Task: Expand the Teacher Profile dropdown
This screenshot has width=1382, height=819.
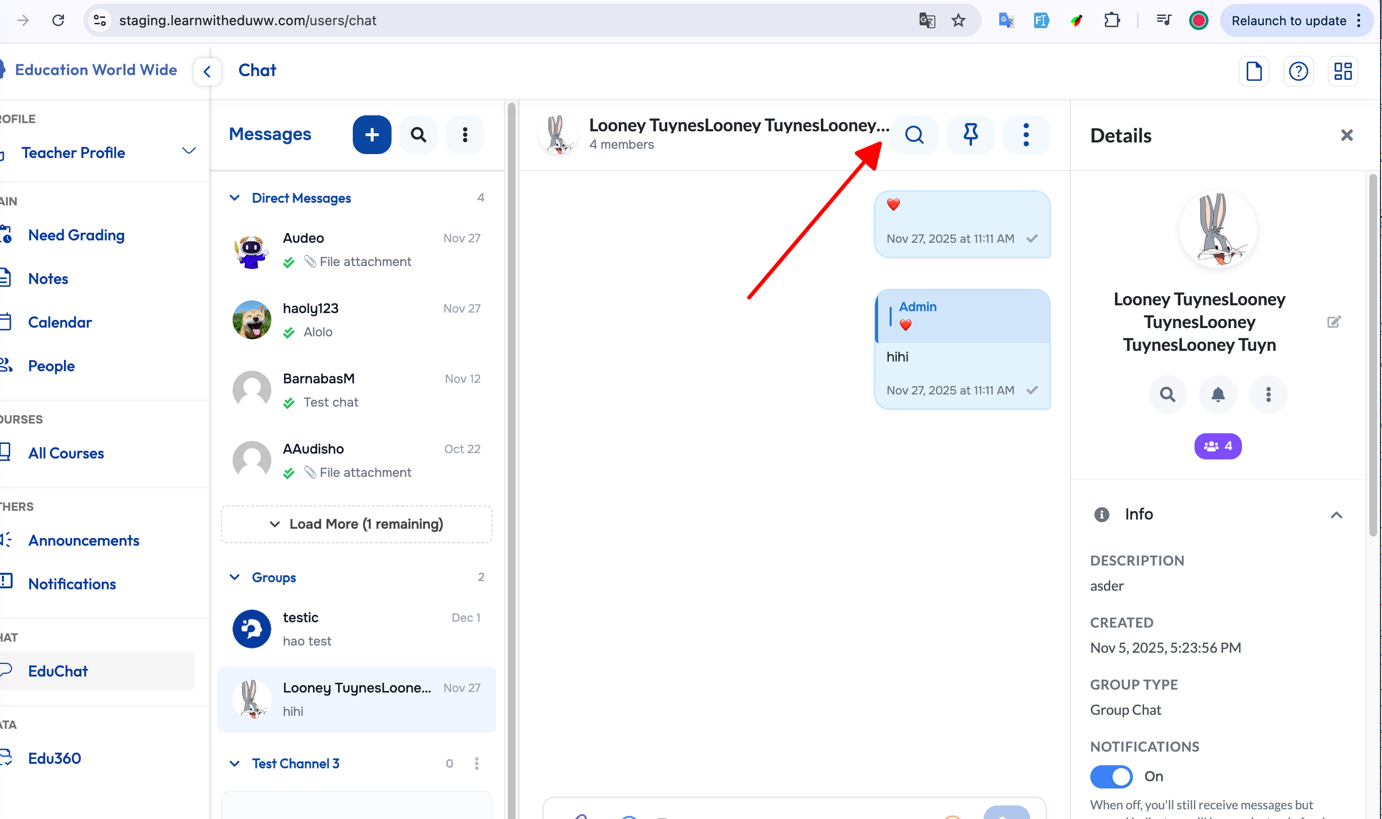Action: [188, 151]
